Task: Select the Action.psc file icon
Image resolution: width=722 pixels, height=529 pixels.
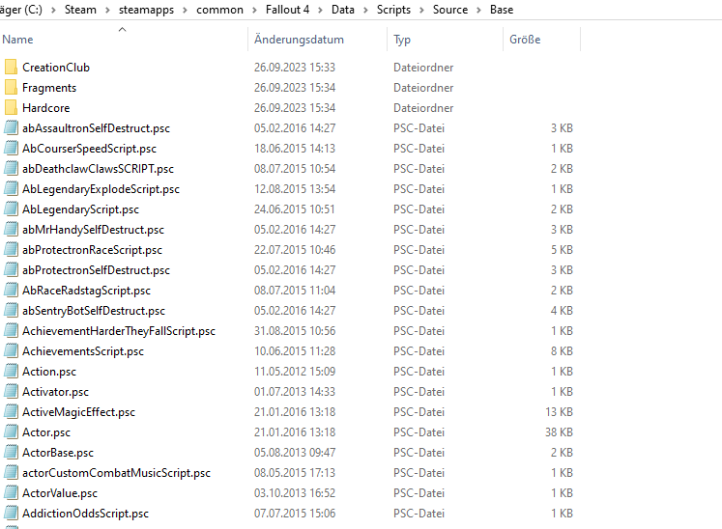Action: [x=11, y=371]
